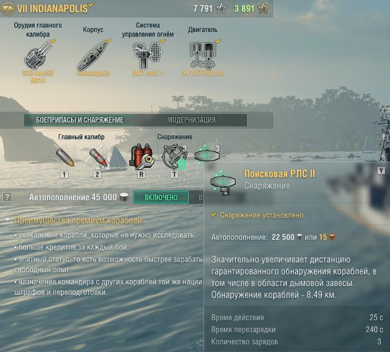The height and width of the screenshot is (352, 390).
Task: Collapse the Преимущества премиум кораблей section
Action: click(x=8, y=219)
